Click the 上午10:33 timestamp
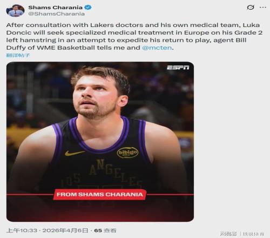Image resolution: width=270 pixels, height=238 pixels. point(22,230)
